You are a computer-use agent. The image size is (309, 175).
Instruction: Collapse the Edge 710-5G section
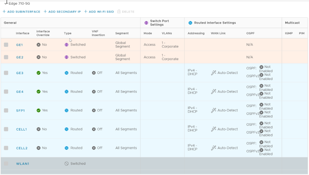point(6,3)
